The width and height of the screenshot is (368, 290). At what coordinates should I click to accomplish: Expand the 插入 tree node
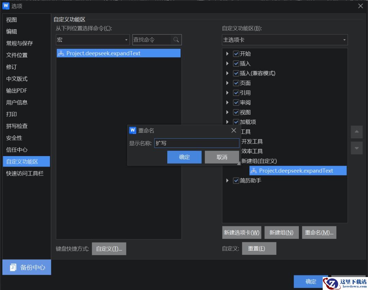click(x=227, y=64)
